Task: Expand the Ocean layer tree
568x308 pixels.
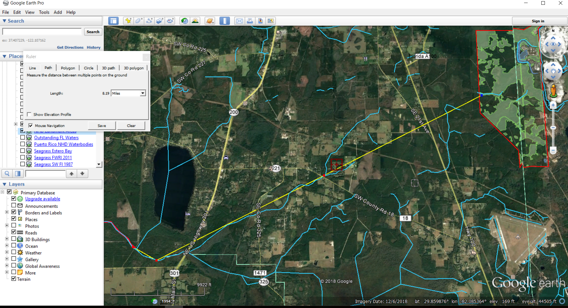Action: point(7,245)
